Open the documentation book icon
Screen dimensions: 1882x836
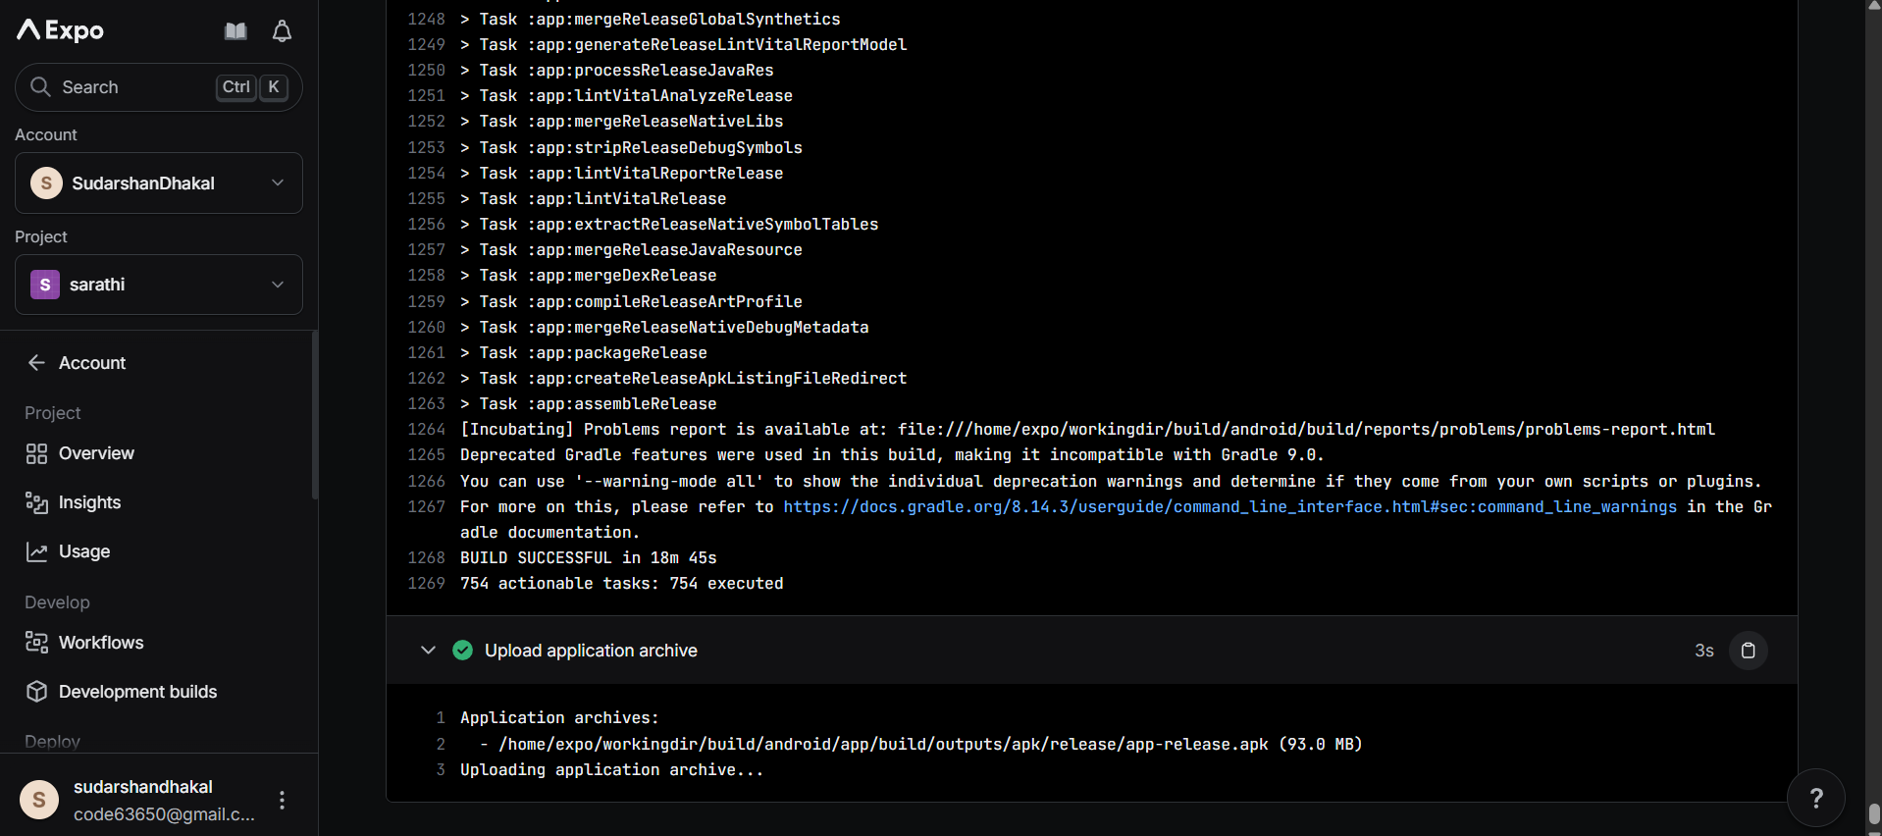click(235, 31)
